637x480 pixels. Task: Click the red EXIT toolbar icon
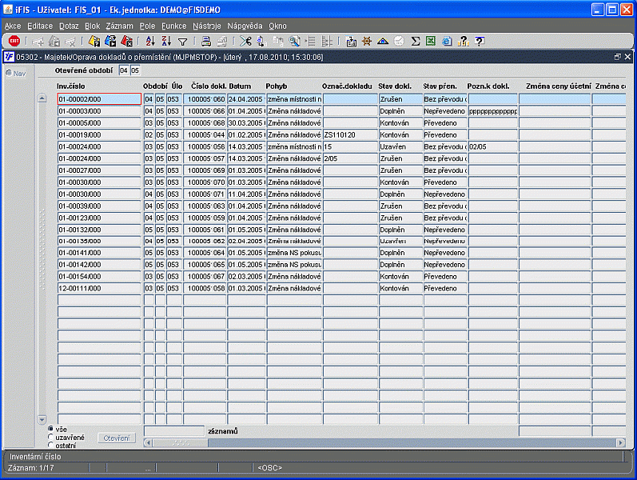pyautogui.click(x=14, y=41)
